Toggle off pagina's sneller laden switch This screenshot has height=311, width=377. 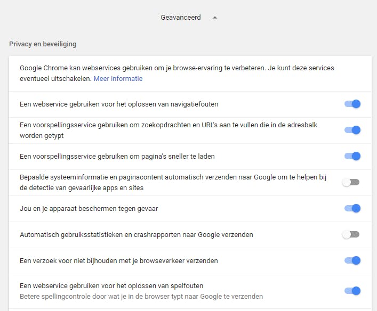[352, 156]
